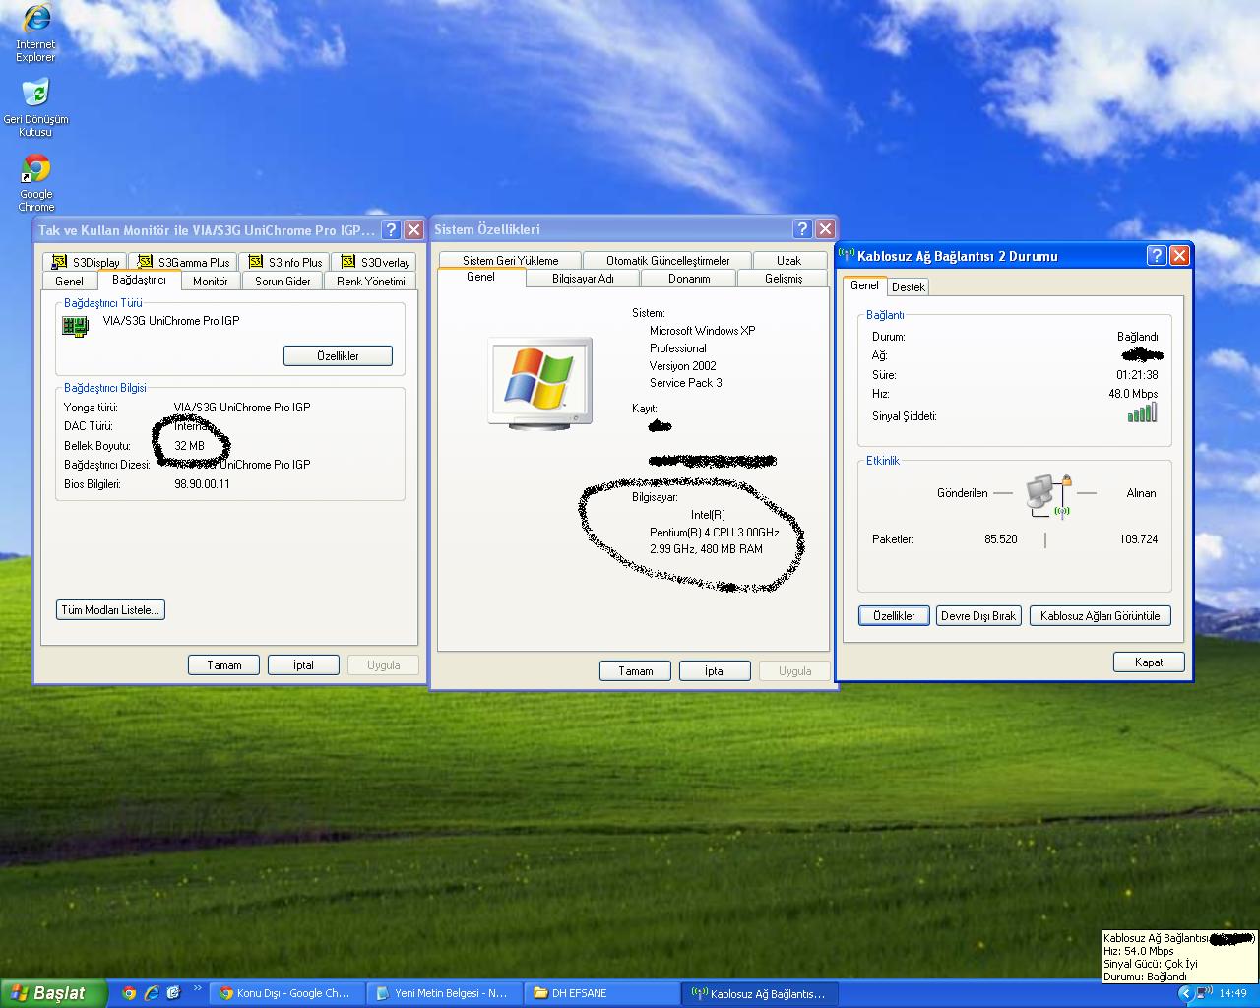Select the Bağdaştırıcı tab

pos(139,280)
